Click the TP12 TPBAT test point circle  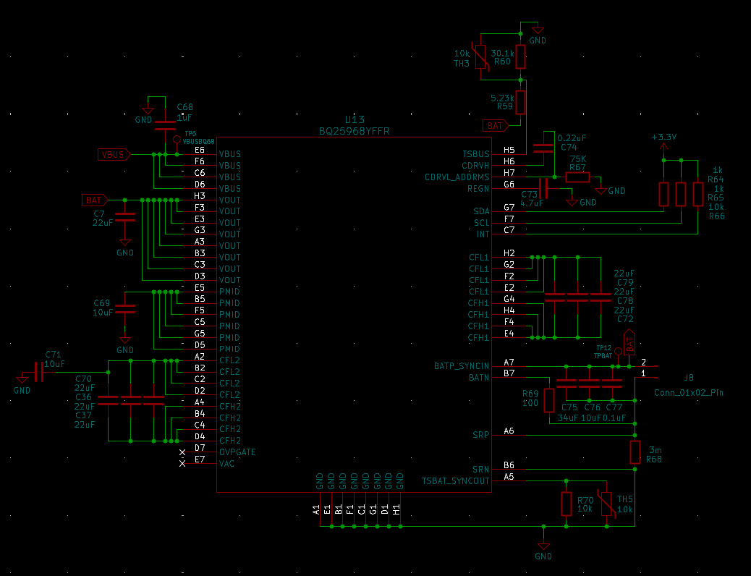[618, 352]
